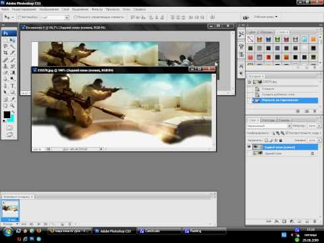Screen dimensions: 324x243
Task: Open status bar arrow in 23578.jpg window
Action: [101, 148]
